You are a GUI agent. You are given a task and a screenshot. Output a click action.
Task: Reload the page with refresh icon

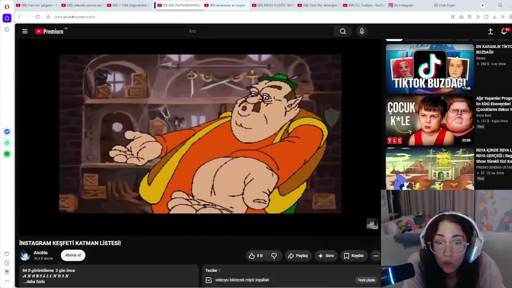[38, 17]
